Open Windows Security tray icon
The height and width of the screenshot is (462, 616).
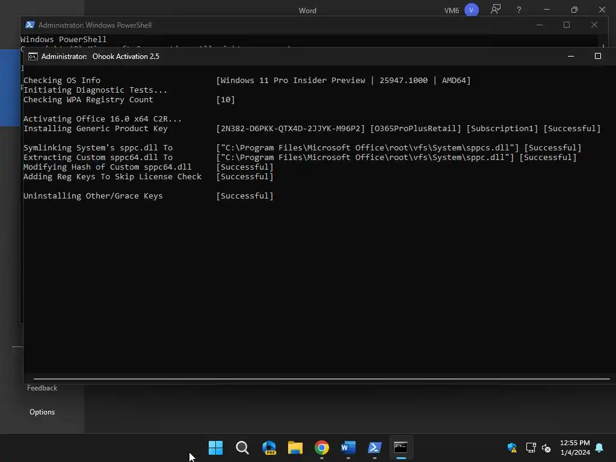[x=512, y=448]
